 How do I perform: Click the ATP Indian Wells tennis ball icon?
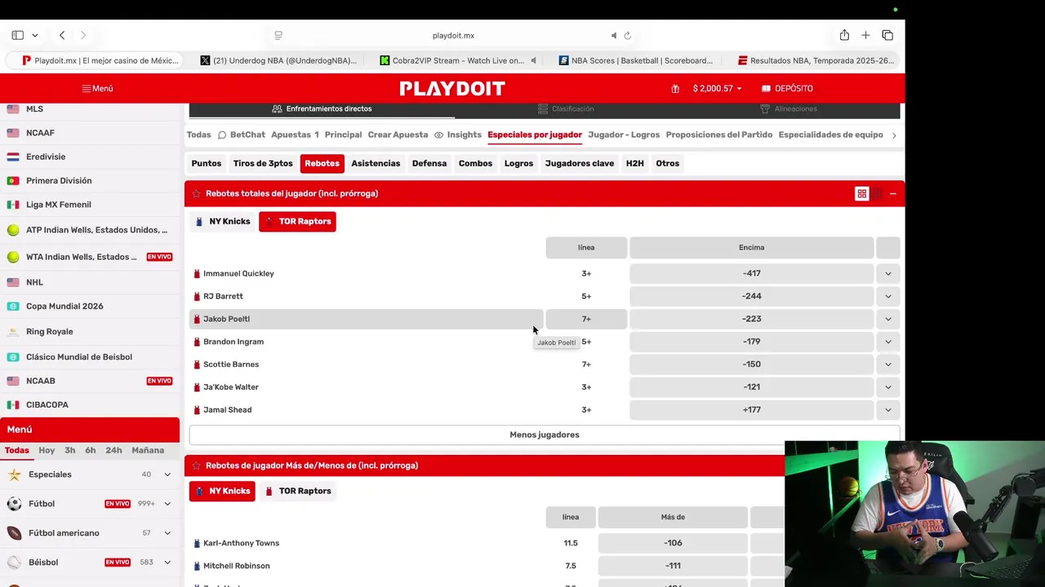tap(13, 231)
